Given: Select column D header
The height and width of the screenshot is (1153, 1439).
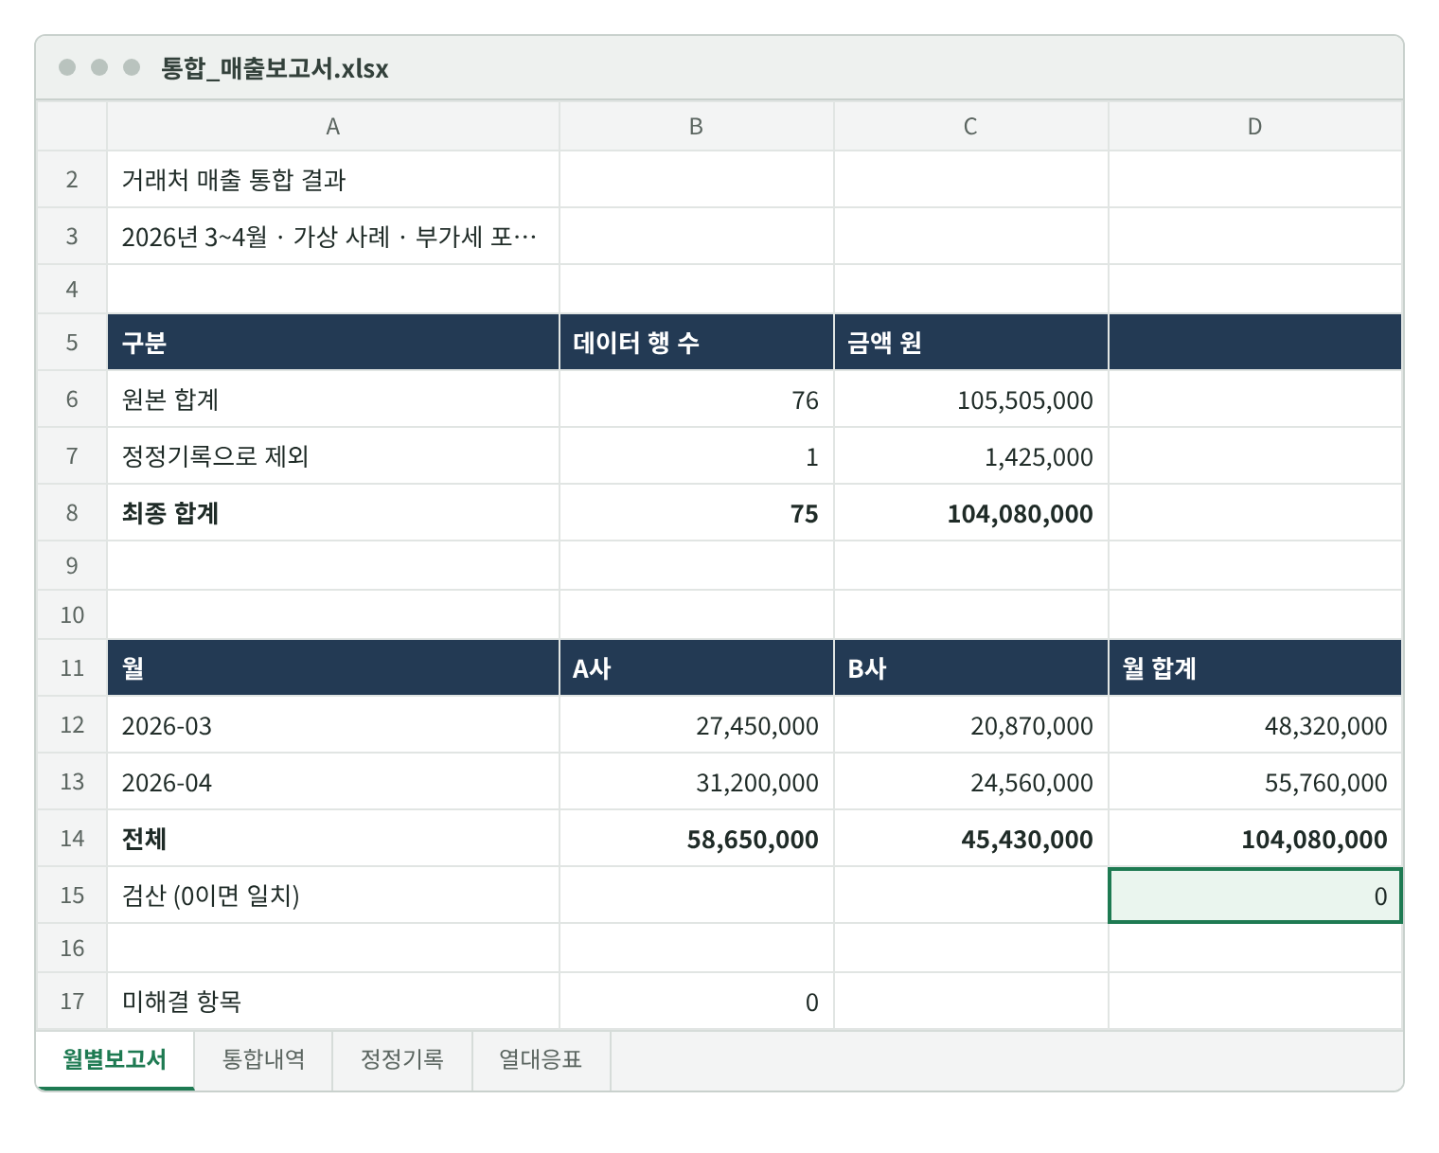Looking at the screenshot, I should click(1255, 127).
